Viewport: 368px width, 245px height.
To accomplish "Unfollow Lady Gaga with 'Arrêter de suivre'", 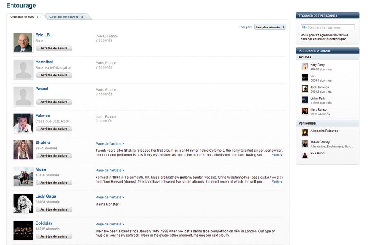I will pos(54,209).
